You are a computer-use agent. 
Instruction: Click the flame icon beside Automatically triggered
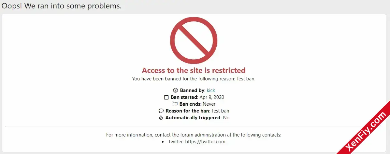point(161,118)
